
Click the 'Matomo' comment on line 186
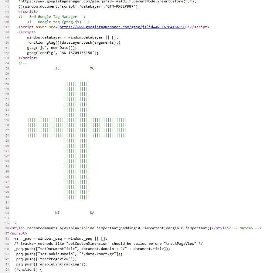(x=245, y=228)
